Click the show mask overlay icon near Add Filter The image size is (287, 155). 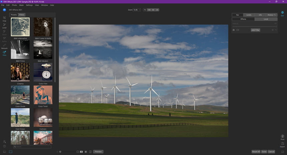[234, 30]
